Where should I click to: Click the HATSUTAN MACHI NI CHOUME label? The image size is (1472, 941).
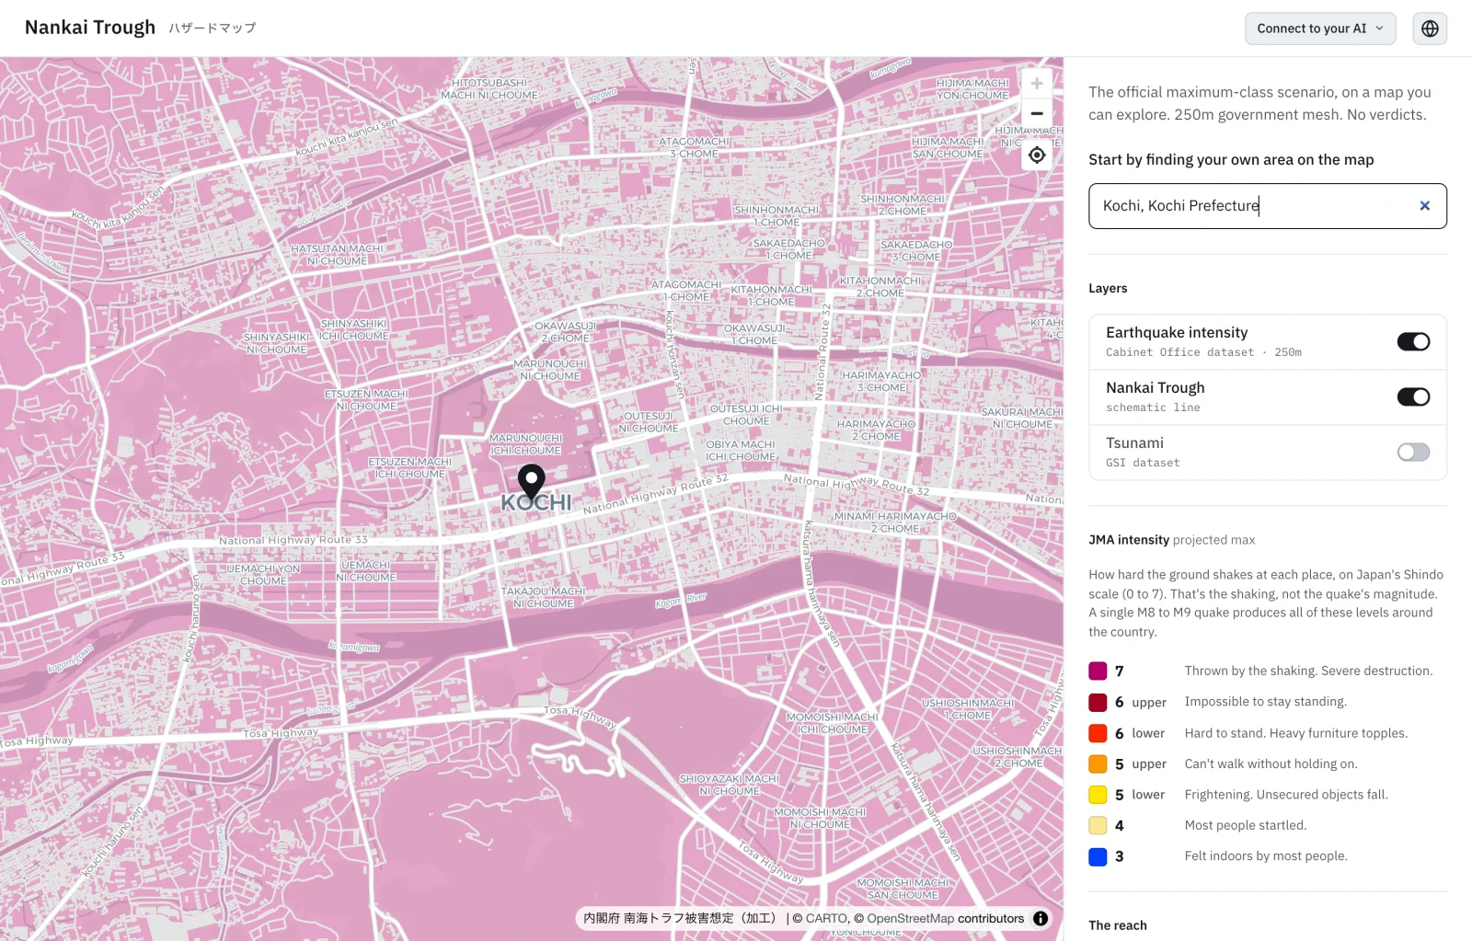coord(338,255)
